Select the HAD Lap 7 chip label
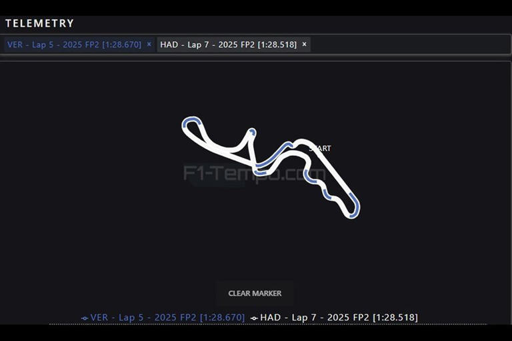Viewport: 512px width, 341px height. (x=228, y=45)
